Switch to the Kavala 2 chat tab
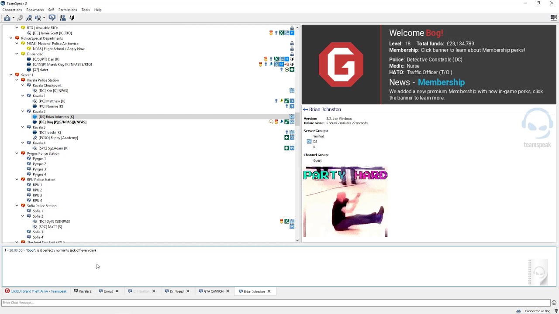Viewport: 559px width, 314px height. coord(83,291)
